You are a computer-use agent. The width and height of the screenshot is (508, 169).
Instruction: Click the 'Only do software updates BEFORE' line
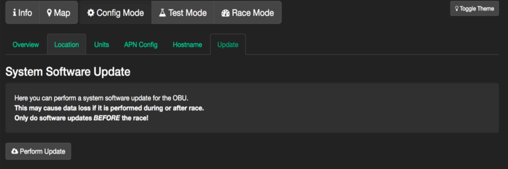(81, 118)
